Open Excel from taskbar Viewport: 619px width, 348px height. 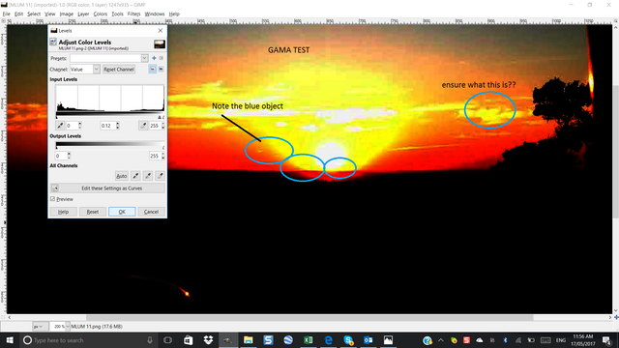click(x=309, y=340)
